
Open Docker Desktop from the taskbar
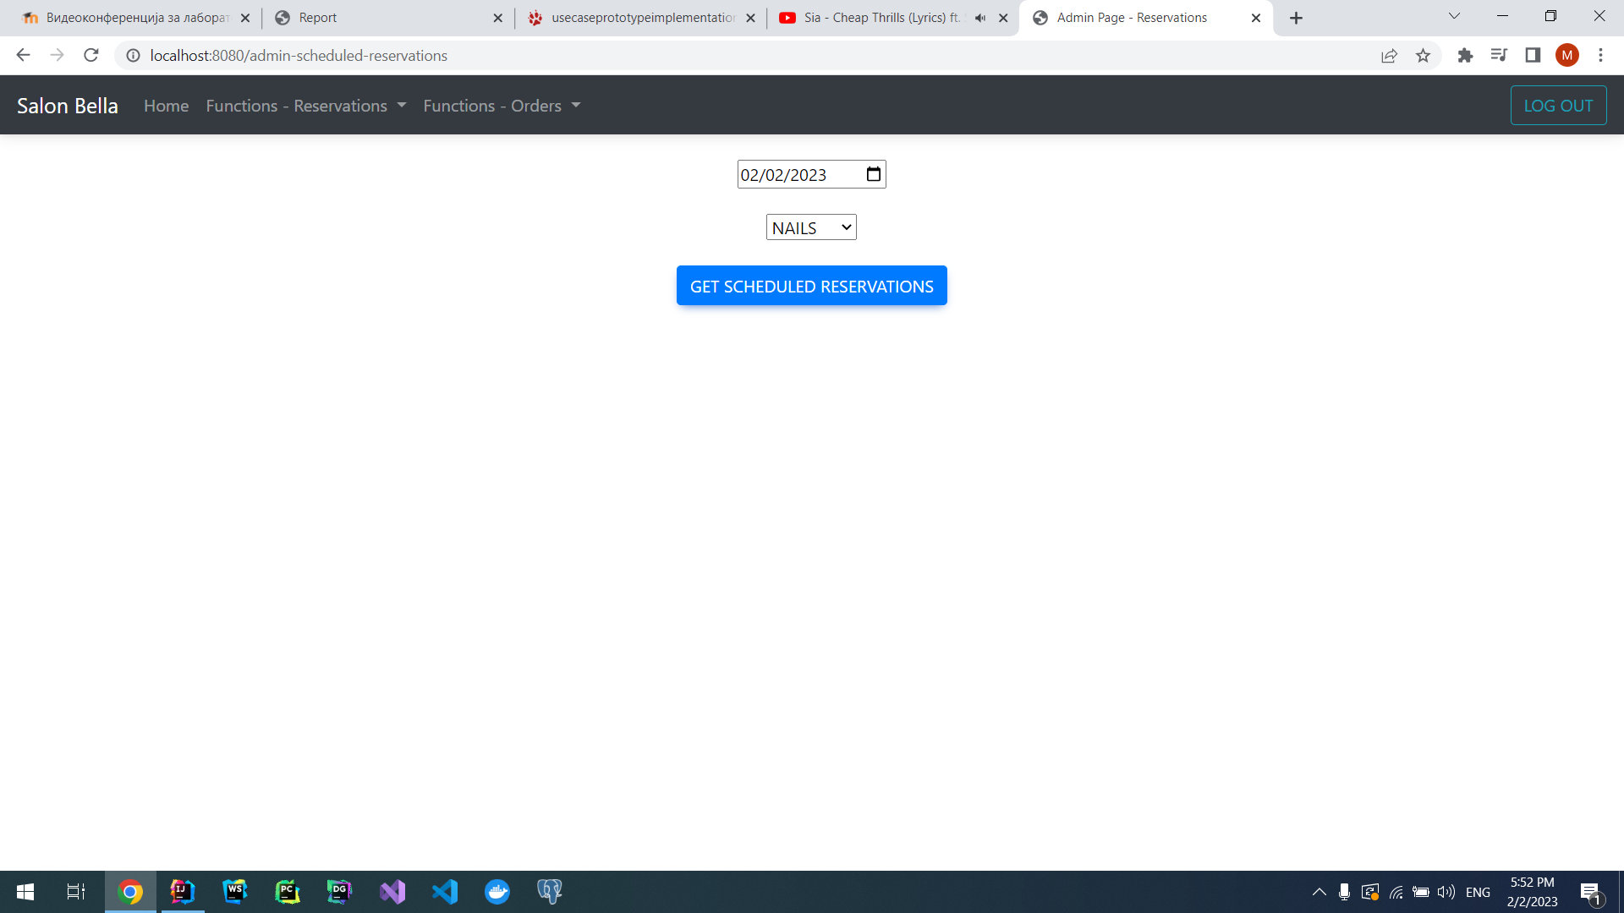[x=497, y=892]
